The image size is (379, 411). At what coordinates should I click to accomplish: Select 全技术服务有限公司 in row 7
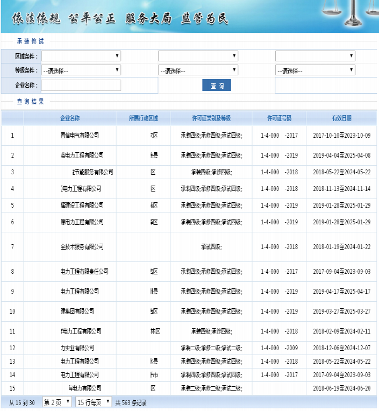pyautogui.click(x=82, y=247)
